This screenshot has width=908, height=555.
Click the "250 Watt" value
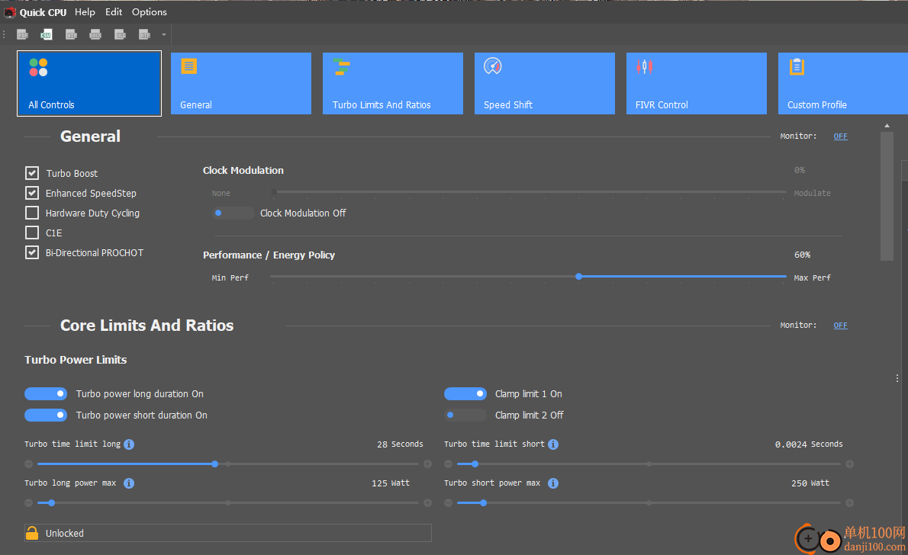tap(810, 483)
